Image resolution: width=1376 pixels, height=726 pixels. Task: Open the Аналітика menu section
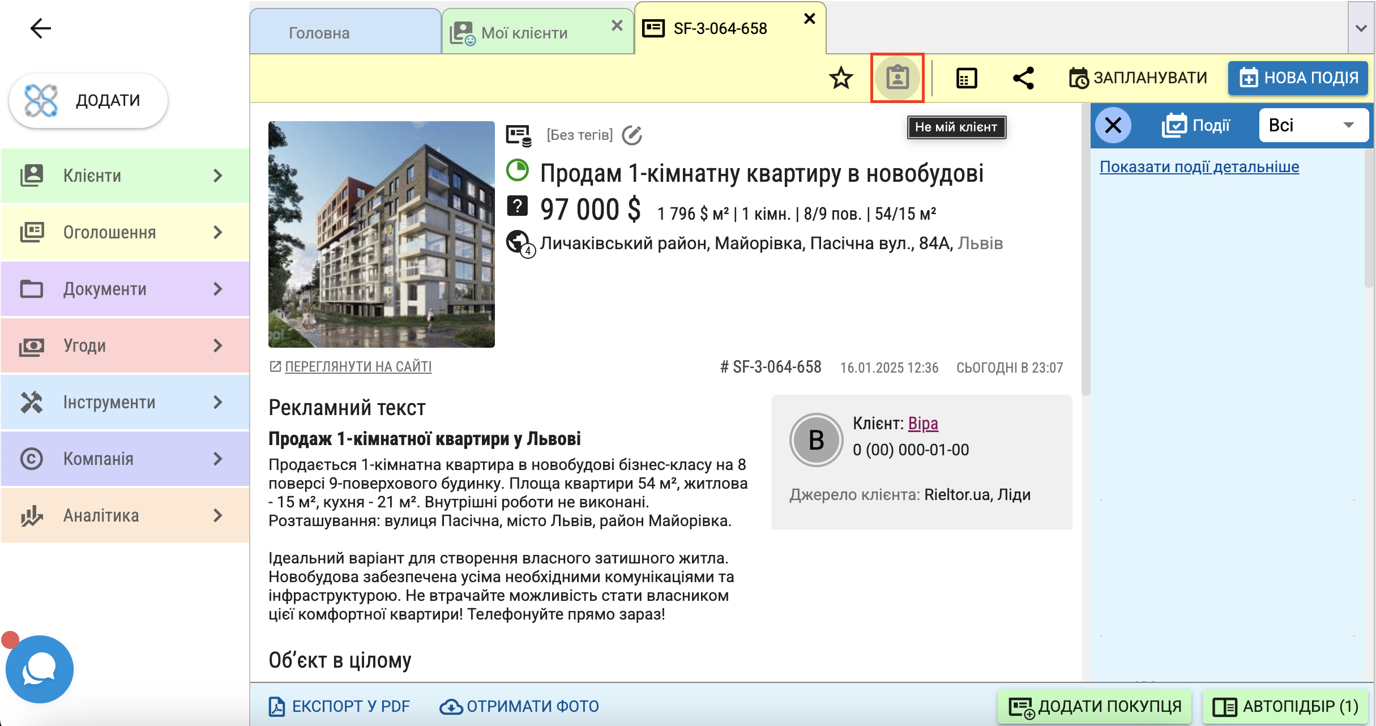[x=125, y=515]
